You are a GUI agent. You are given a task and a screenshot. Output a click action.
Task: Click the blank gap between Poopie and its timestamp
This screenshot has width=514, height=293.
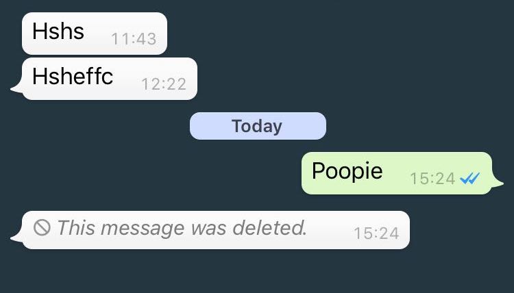(396, 173)
